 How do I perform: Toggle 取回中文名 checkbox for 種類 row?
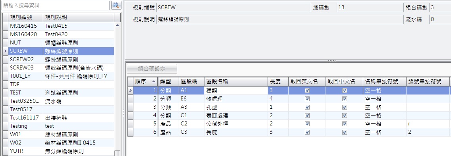pos(345,91)
